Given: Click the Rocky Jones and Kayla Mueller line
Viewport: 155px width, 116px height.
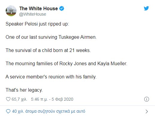Looking at the screenshot, I should (x=66, y=64).
